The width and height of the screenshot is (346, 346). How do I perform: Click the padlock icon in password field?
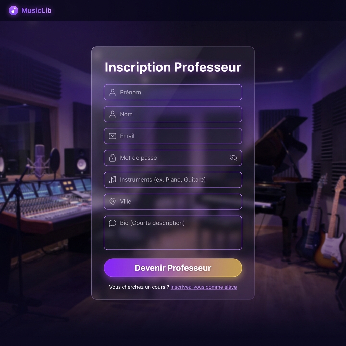pyautogui.click(x=112, y=158)
